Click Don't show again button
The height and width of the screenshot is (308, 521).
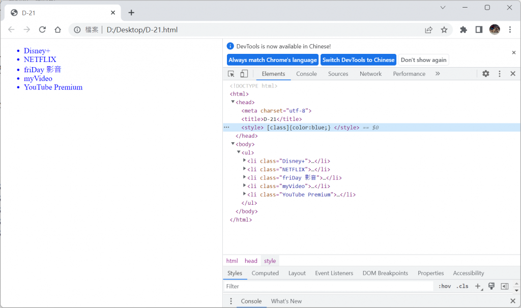pyautogui.click(x=424, y=60)
